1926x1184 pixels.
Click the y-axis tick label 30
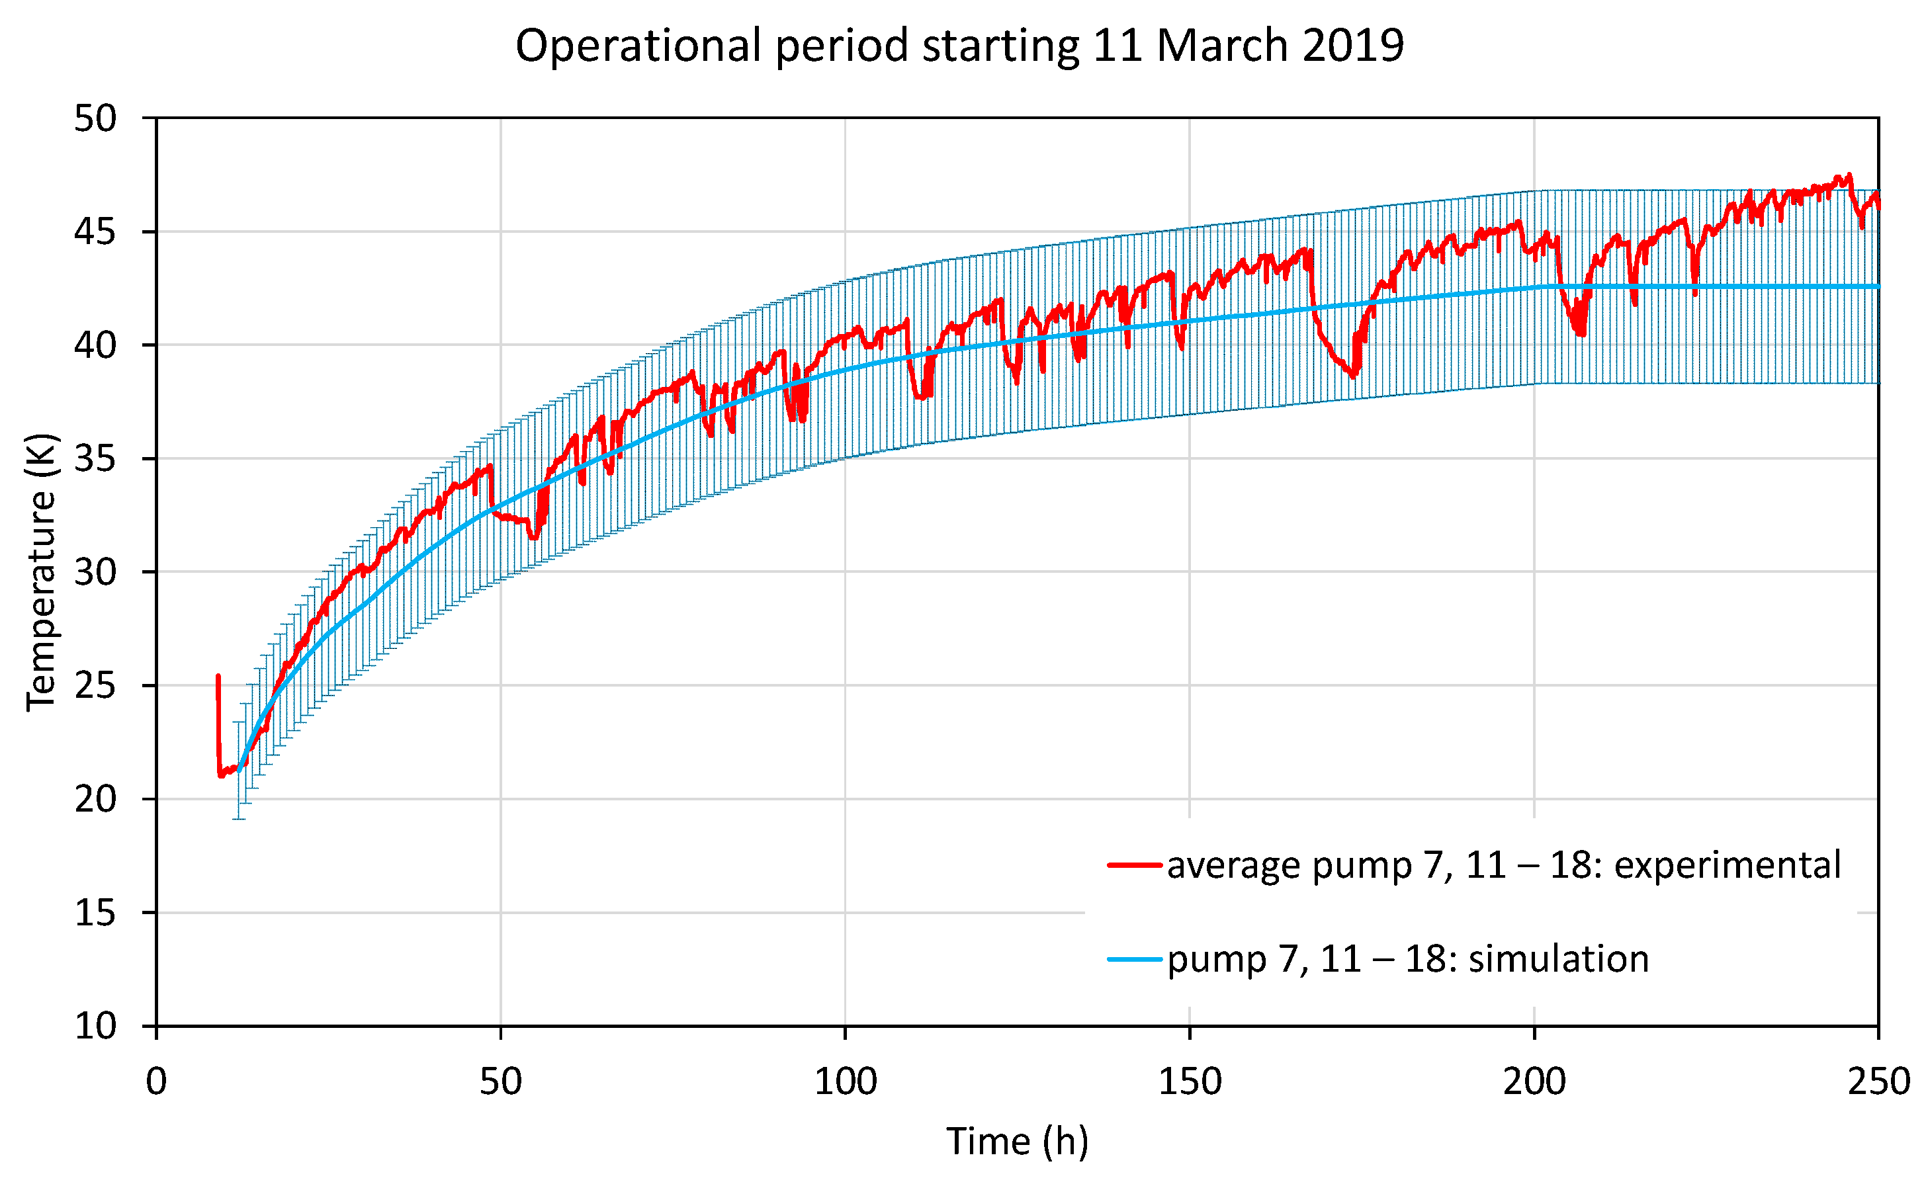(x=95, y=572)
